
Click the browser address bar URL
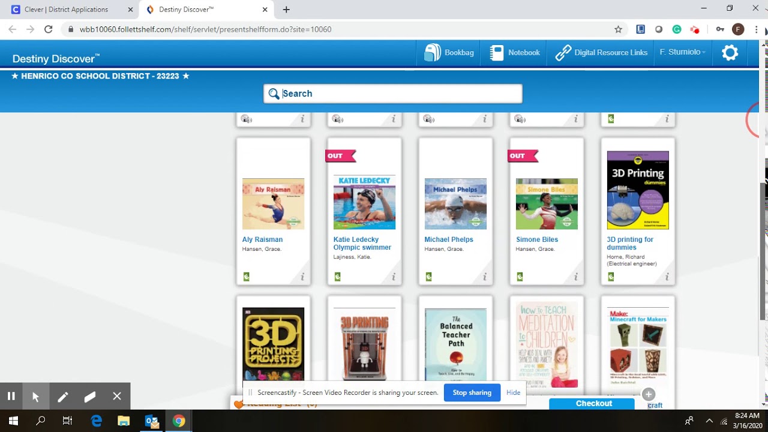(x=205, y=29)
